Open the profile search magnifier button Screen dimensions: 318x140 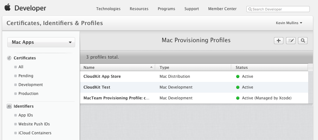(303, 41)
